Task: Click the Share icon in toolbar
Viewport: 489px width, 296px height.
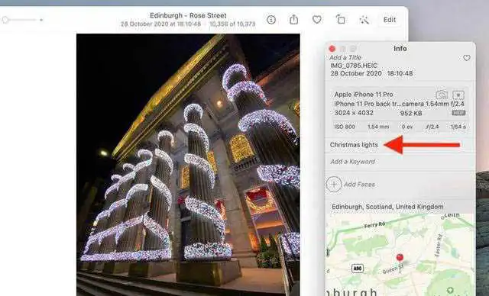Action: 293,20
